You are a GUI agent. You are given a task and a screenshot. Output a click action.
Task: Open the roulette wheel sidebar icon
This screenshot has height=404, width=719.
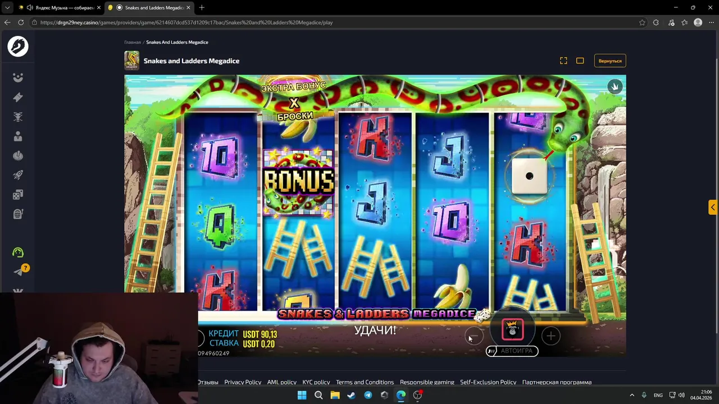pyautogui.click(x=18, y=156)
